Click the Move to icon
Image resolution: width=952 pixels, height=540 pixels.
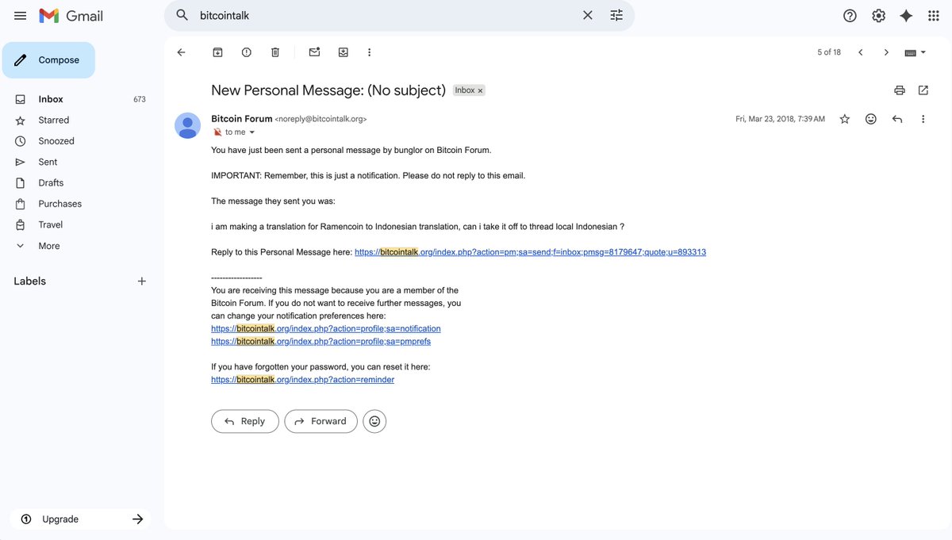pyautogui.click(x=343, y=52)
